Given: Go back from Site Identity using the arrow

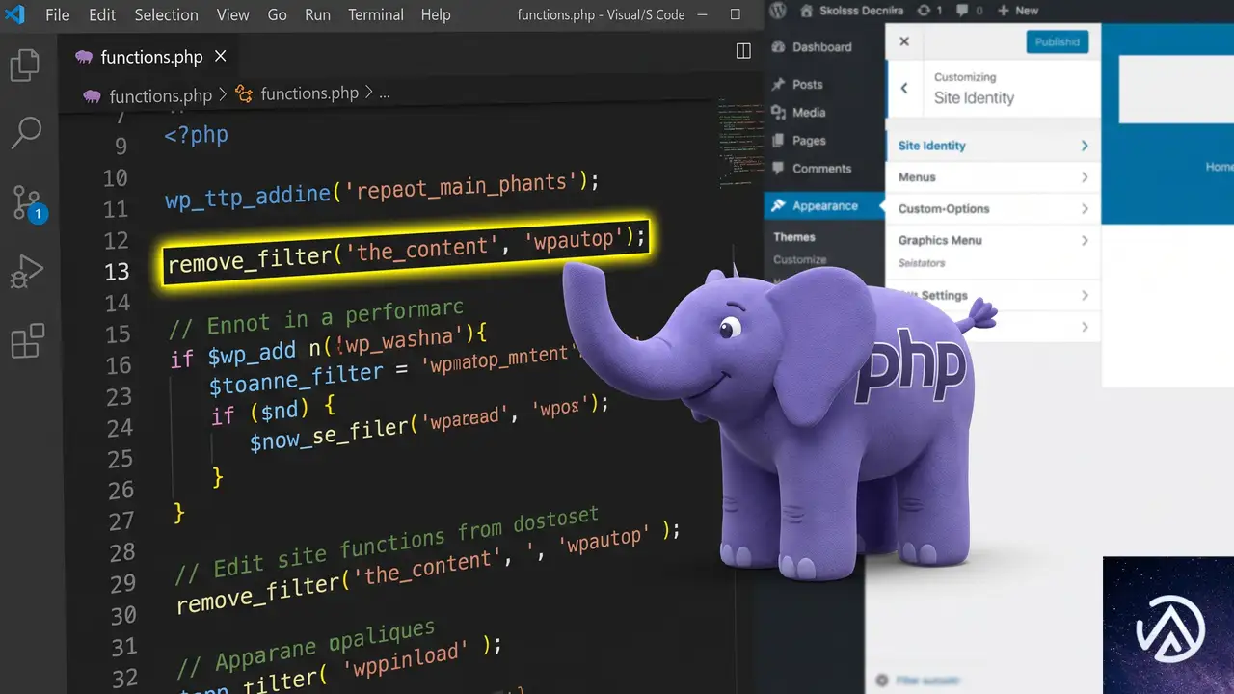Looking at the screenshot, I should [x=904, y=88].
